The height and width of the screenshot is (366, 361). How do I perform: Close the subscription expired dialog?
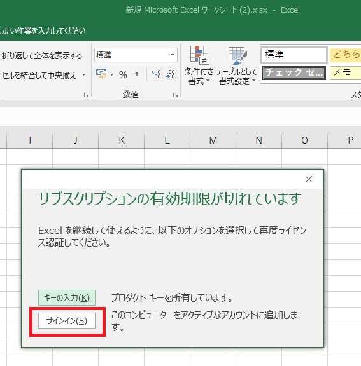(x=309, y=179)
